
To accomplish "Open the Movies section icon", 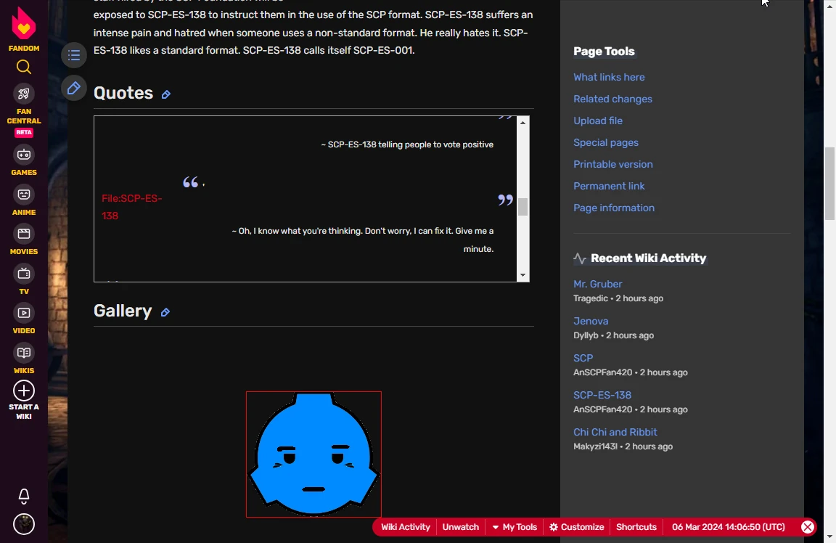I will pos(24,234).
